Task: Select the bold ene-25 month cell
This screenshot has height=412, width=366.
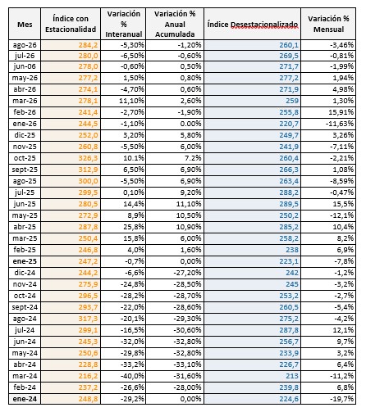Action: (x=25, y=261)
